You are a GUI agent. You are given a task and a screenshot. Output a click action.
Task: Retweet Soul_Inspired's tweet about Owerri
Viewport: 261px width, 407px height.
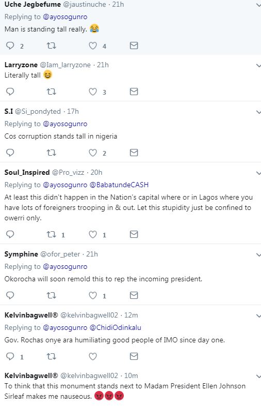[x=51, y=234]
